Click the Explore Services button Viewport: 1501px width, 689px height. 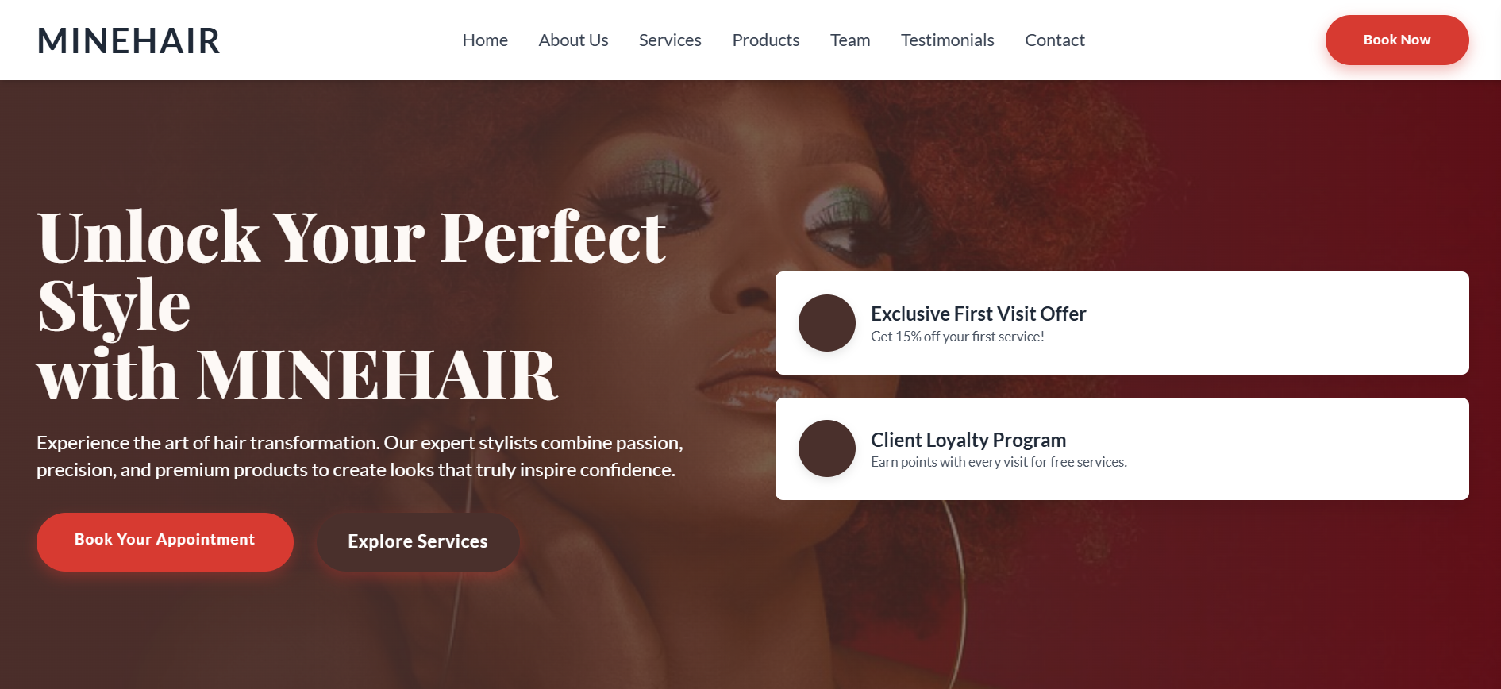click(418, 541)
